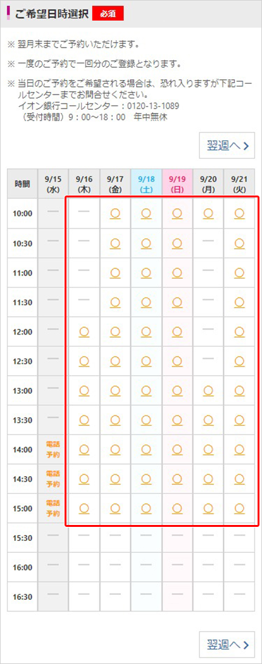Viewport: 262px width, 664px height.
Task: Pick the 9/21 (火) 15:00 slot circle
Action: pyautogui.click(x=240, y=508)
